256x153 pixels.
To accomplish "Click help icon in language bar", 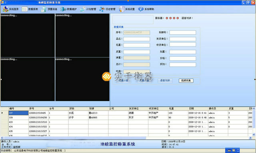I will pyautogui.click(x=234, y=150).
